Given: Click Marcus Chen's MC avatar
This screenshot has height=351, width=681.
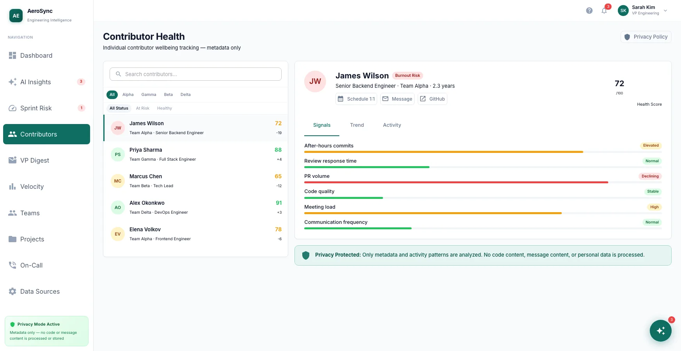Looking at the screenshot, I should point(118,181).
